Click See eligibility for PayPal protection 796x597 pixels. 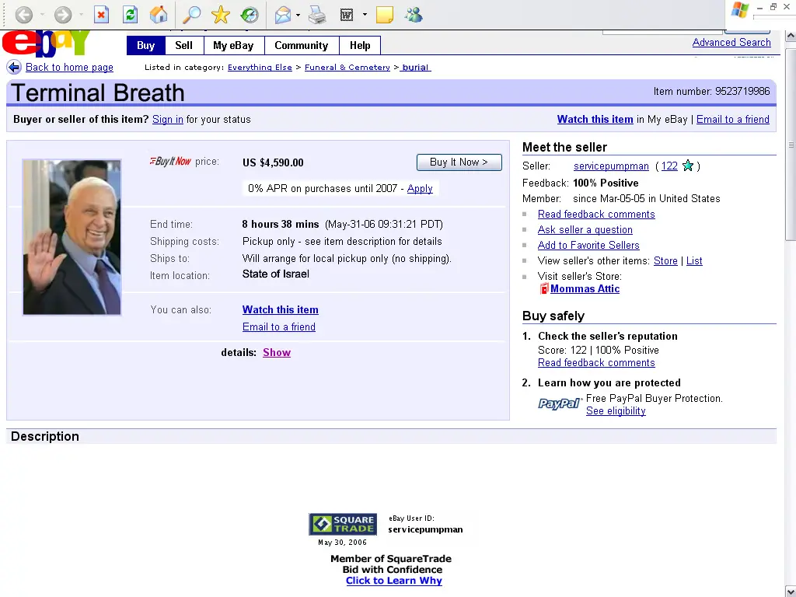[616, 411]
